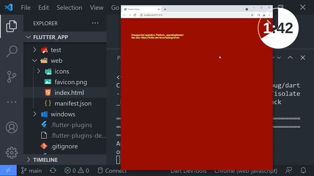
Task: Expand the test folder
Action: click(65, 50)
